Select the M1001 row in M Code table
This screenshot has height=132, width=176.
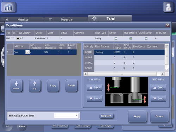[x=124, y=57]
